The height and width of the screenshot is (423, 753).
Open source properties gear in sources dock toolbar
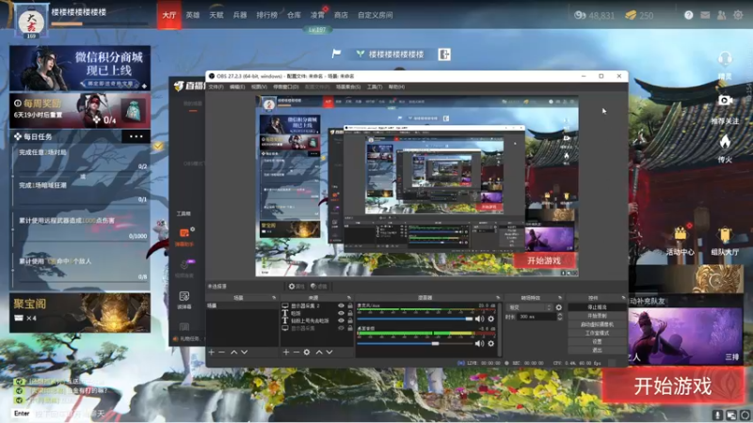tap(307, 352)
